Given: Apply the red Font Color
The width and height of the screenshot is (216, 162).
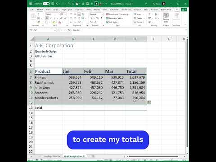Looking at the screenshot, I should coord(59,22).
